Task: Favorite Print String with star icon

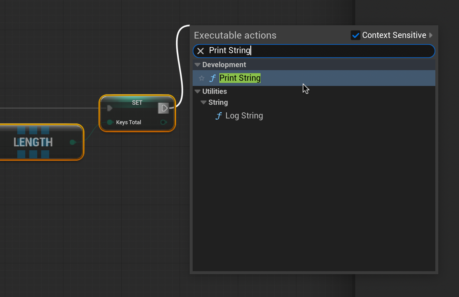Action: tap(202, 78)
